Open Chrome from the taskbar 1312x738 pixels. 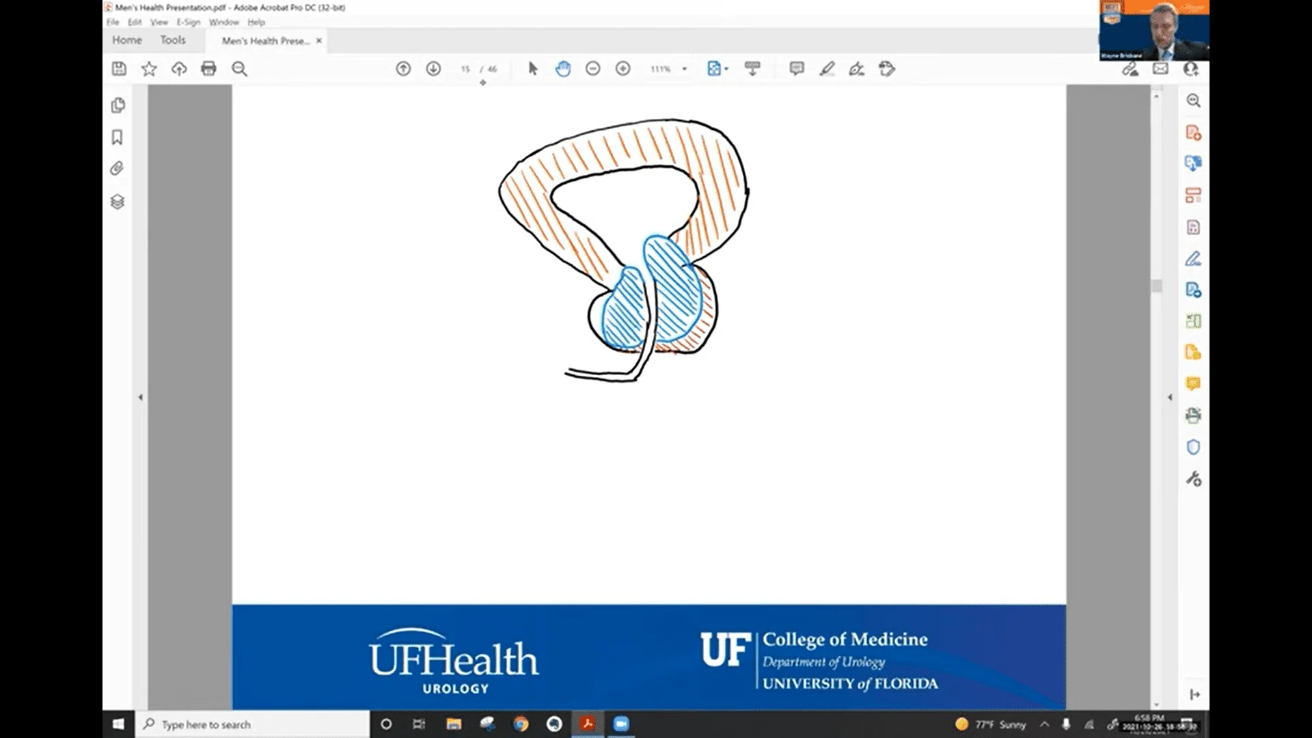point(521,724)
